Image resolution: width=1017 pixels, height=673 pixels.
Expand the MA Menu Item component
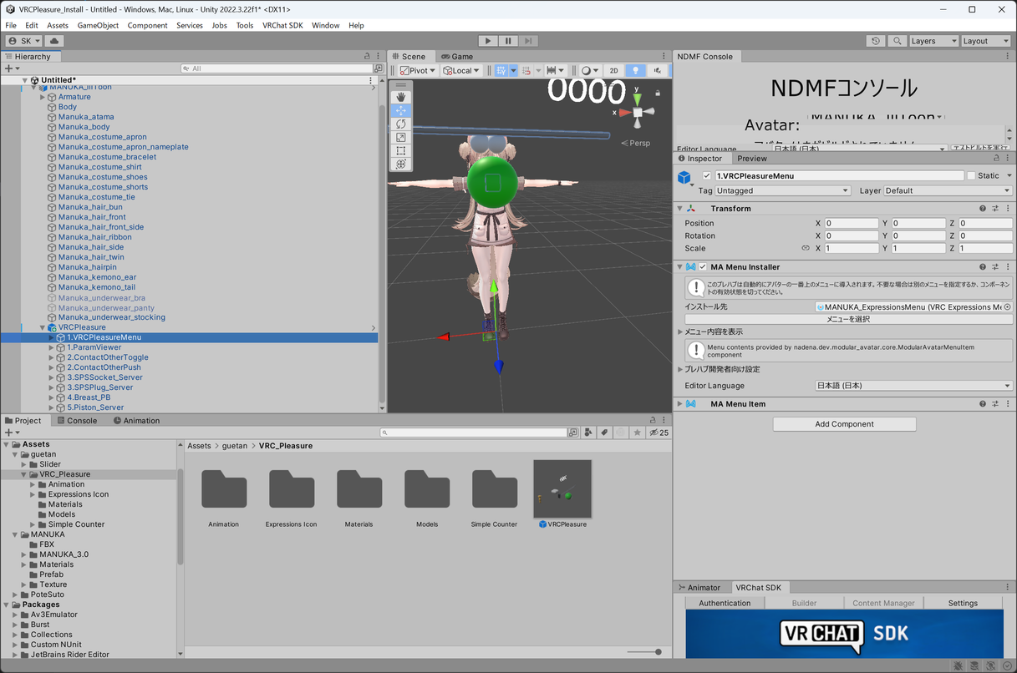pyautogui.click(x=679, y=404)
